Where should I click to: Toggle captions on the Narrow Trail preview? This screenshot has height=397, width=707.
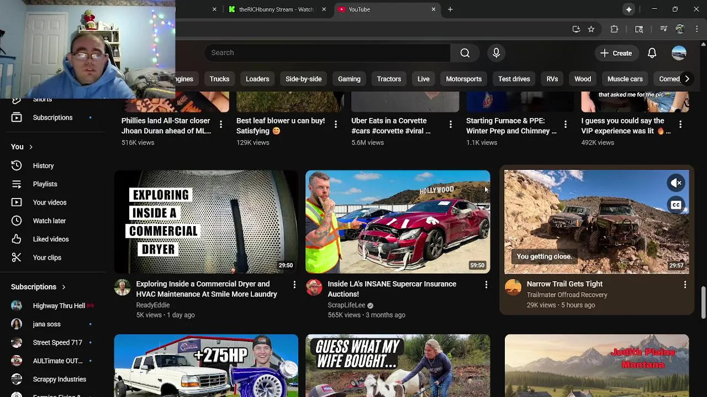coord(676,205)
